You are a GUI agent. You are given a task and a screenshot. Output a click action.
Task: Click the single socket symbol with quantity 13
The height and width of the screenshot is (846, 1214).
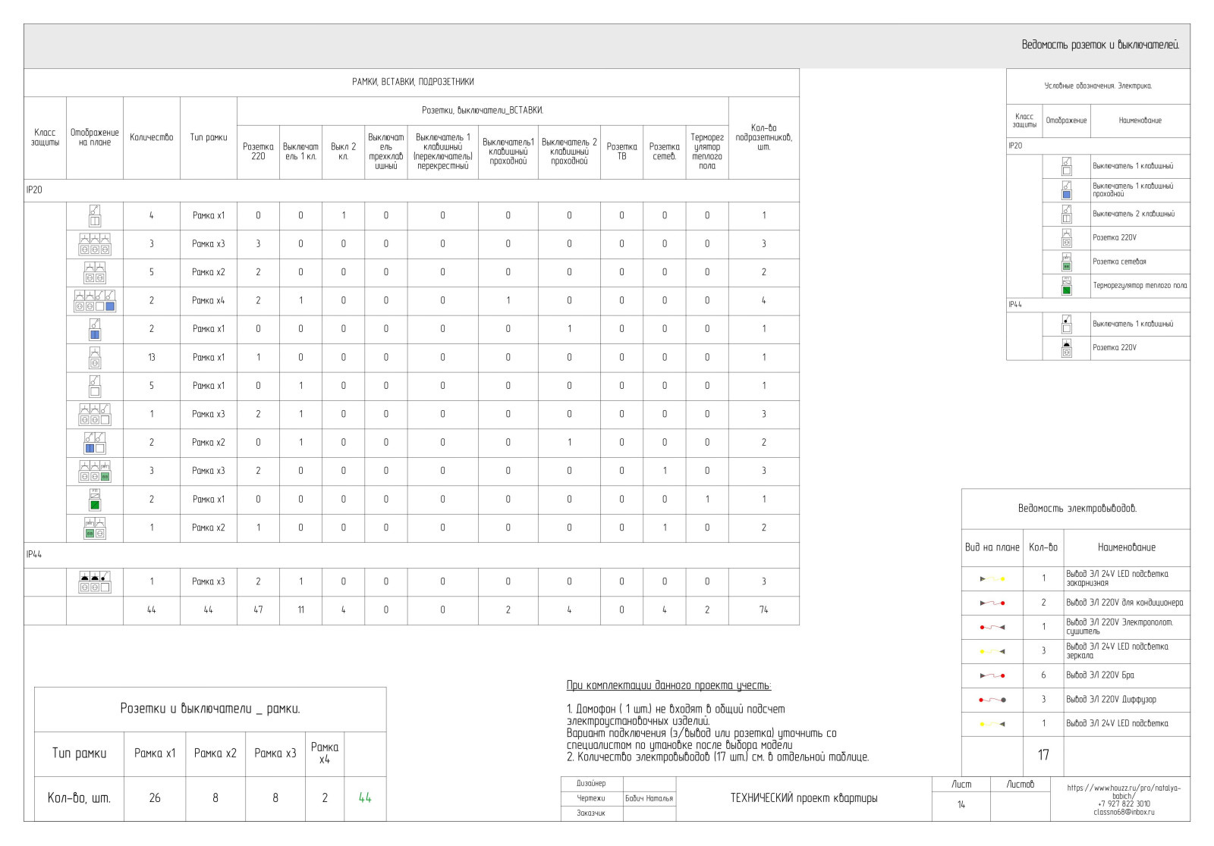click(95, 357)
